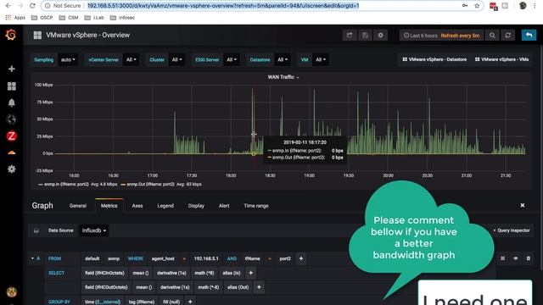543x305 pixels.
Task: Open the red Zabbix Z icon
Action: pyautogui.click(x=11, y=136)
